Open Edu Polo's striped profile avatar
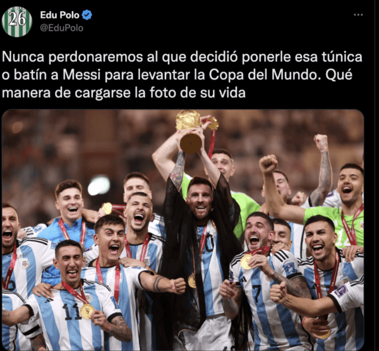This screenshot has height=351, width=379. (x=17, y=22)
